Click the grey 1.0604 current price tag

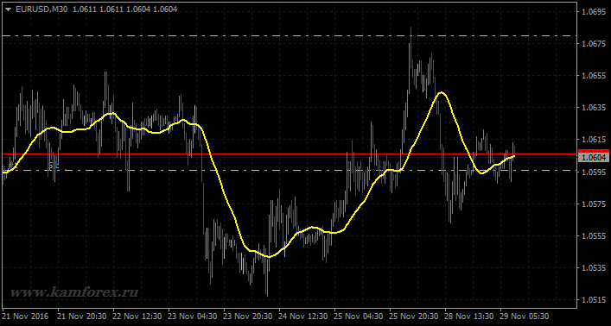[594, 157]
